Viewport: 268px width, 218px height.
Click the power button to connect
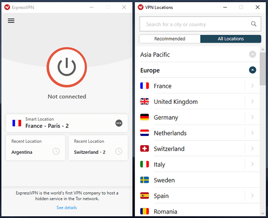pyautogui.click(x=67, y=67)
